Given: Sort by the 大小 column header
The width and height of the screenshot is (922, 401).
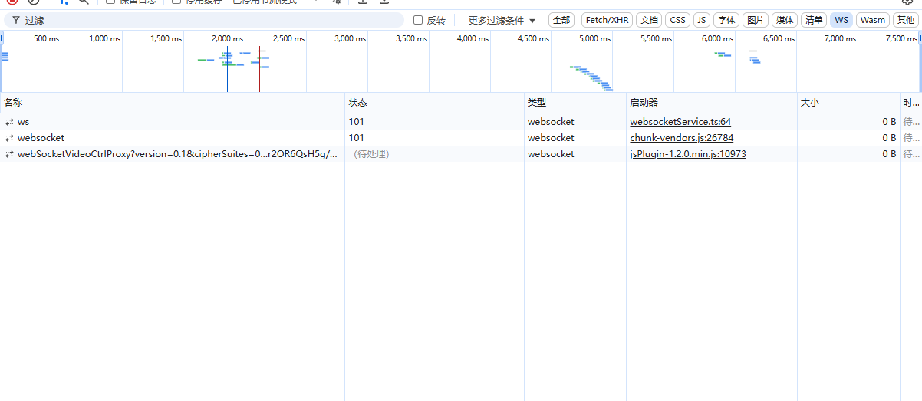Looking at the screenshot, I should tap(848, 103).
